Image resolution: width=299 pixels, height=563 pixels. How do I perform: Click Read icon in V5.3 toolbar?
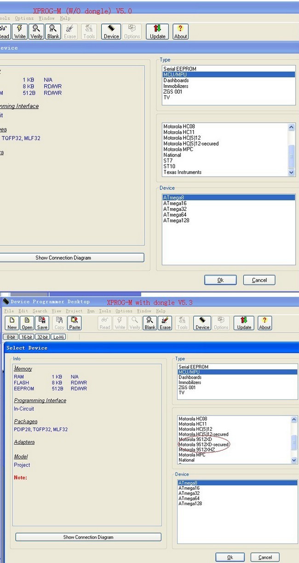(x=105, y=323)
